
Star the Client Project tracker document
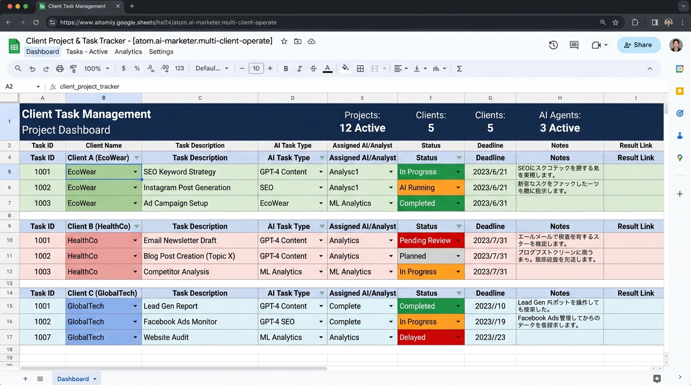(x=284, y=41)
